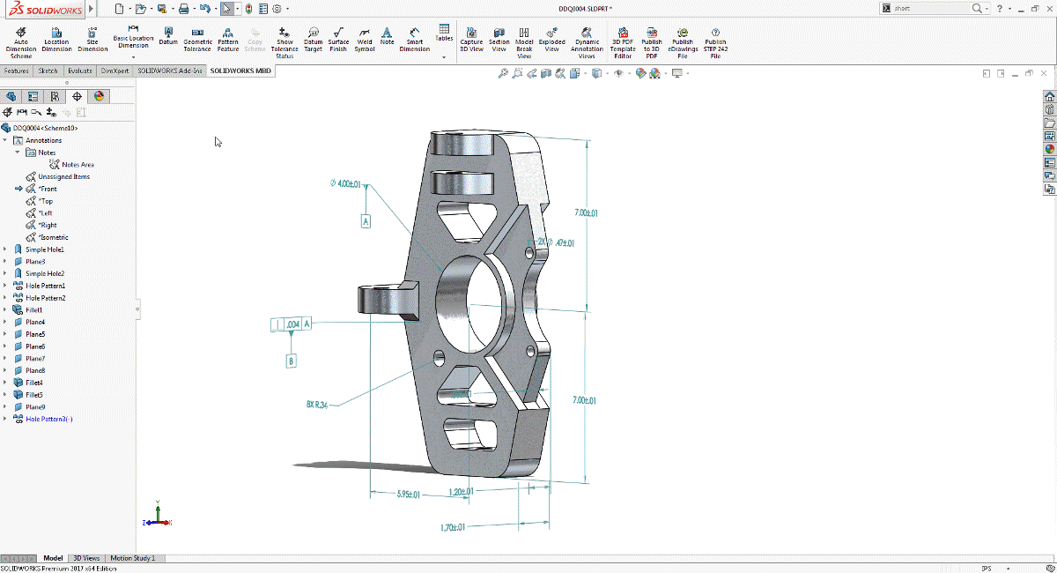Click the Pattern Feature tool
Viewport: 1057px width, 573px height.
coord(228,40)
